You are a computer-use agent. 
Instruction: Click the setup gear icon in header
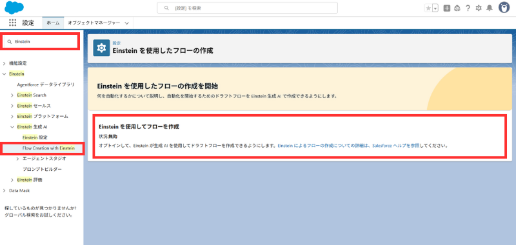[479, 8]
